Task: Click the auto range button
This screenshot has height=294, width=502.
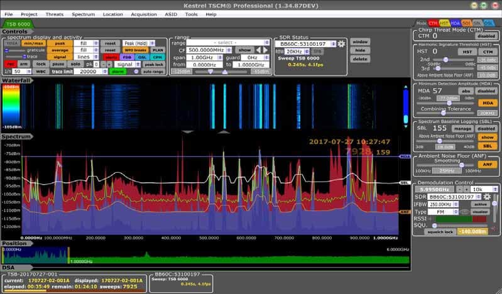Action: (154, 72)
